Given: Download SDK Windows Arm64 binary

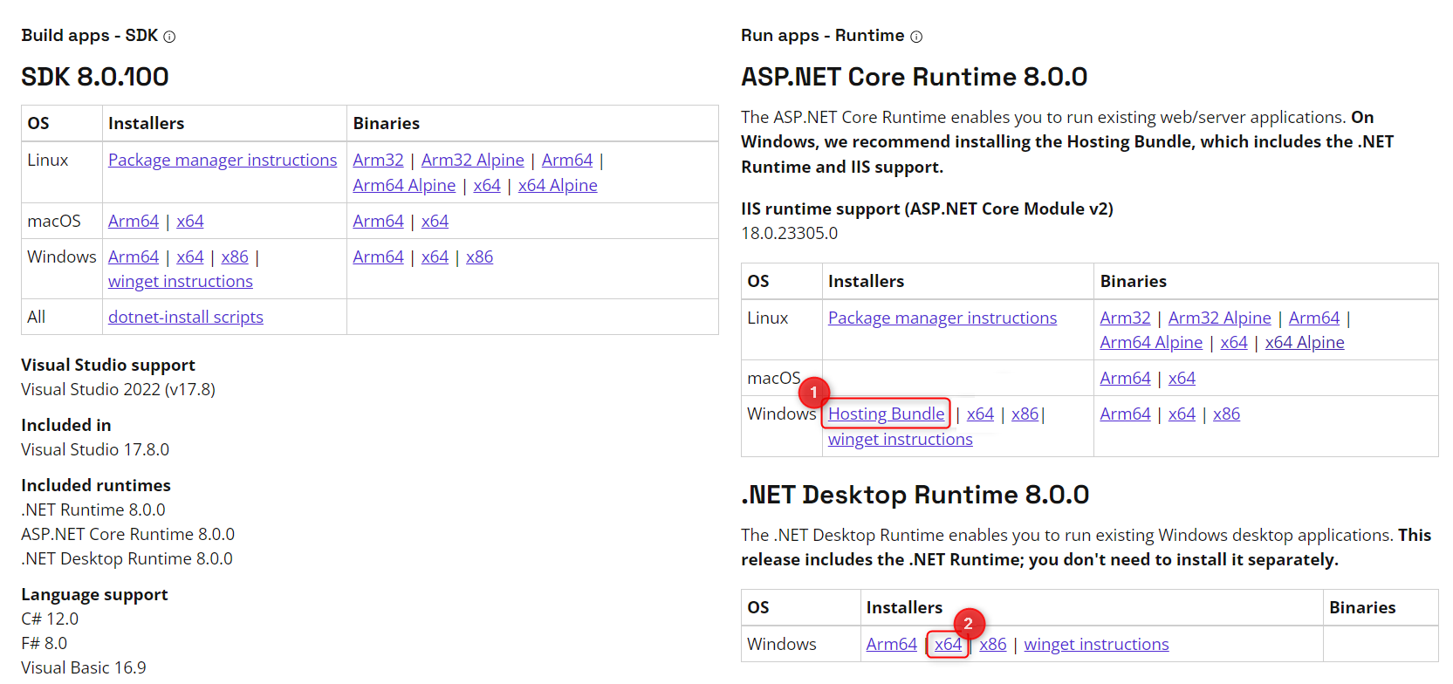Looking at the screenshot, I should coord(378,256).
